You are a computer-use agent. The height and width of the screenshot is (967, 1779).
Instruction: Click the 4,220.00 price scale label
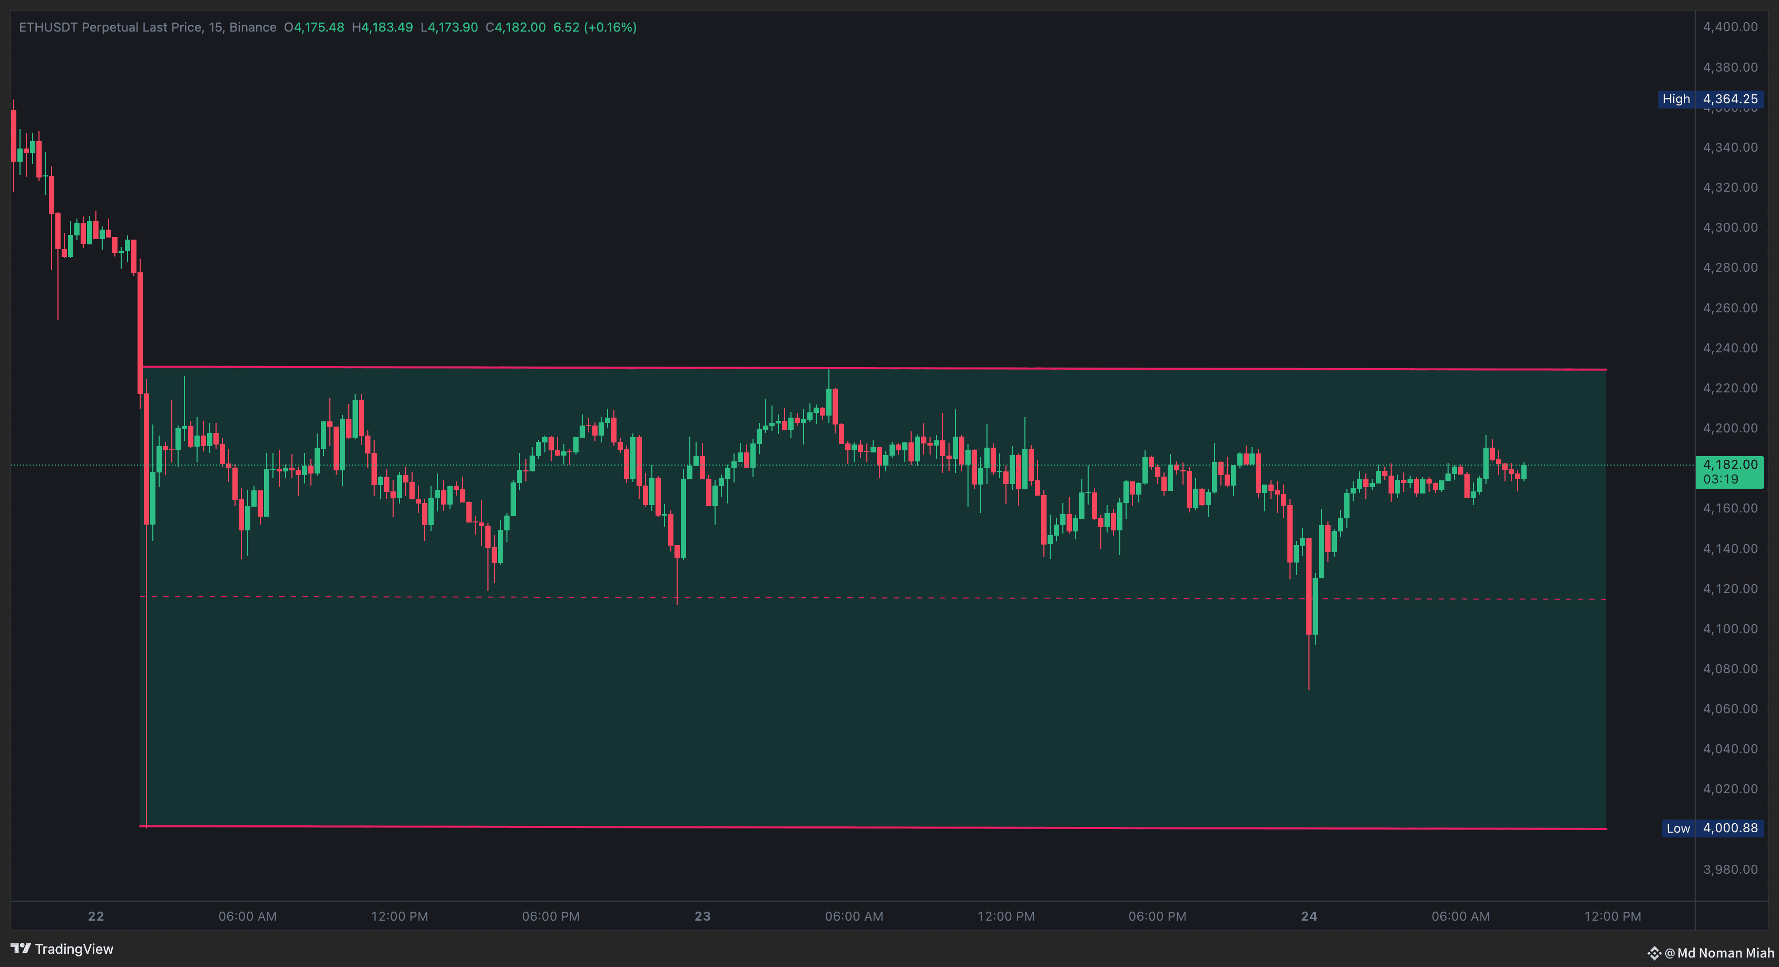tap(1730, 388)
